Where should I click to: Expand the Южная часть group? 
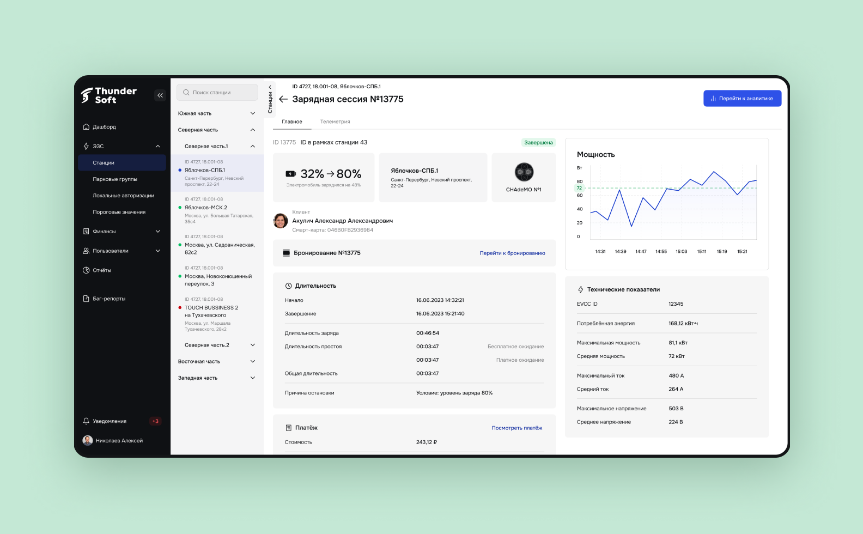click(253, 113)
